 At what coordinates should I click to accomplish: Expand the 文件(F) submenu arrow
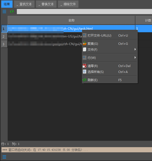click(x=135, y=49)
